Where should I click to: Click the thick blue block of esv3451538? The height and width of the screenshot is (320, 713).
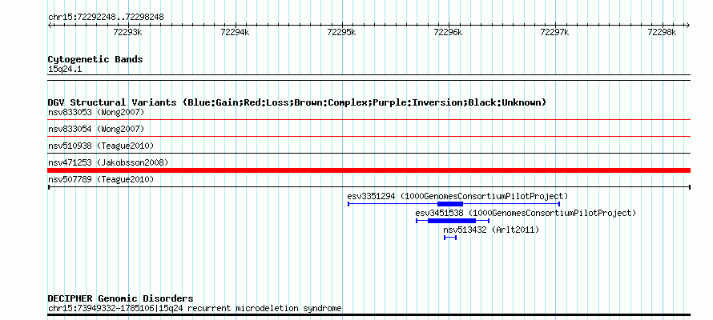452,221
